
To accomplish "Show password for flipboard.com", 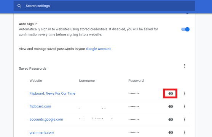I will point(171,106).
